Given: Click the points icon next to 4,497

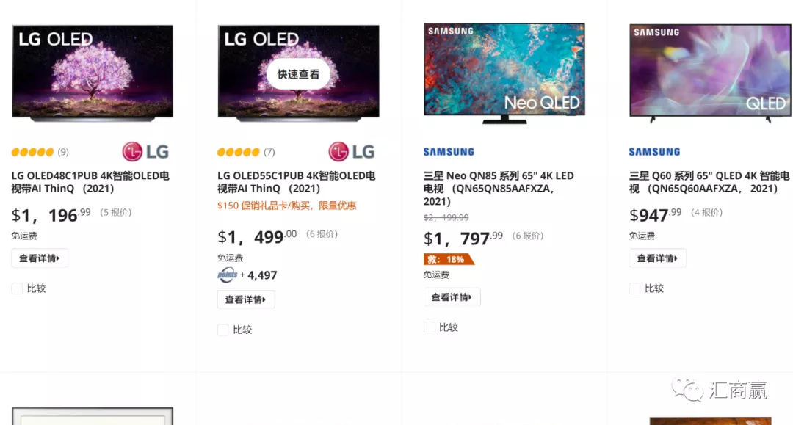Looking at the screenshot, I should coord(227,275).
